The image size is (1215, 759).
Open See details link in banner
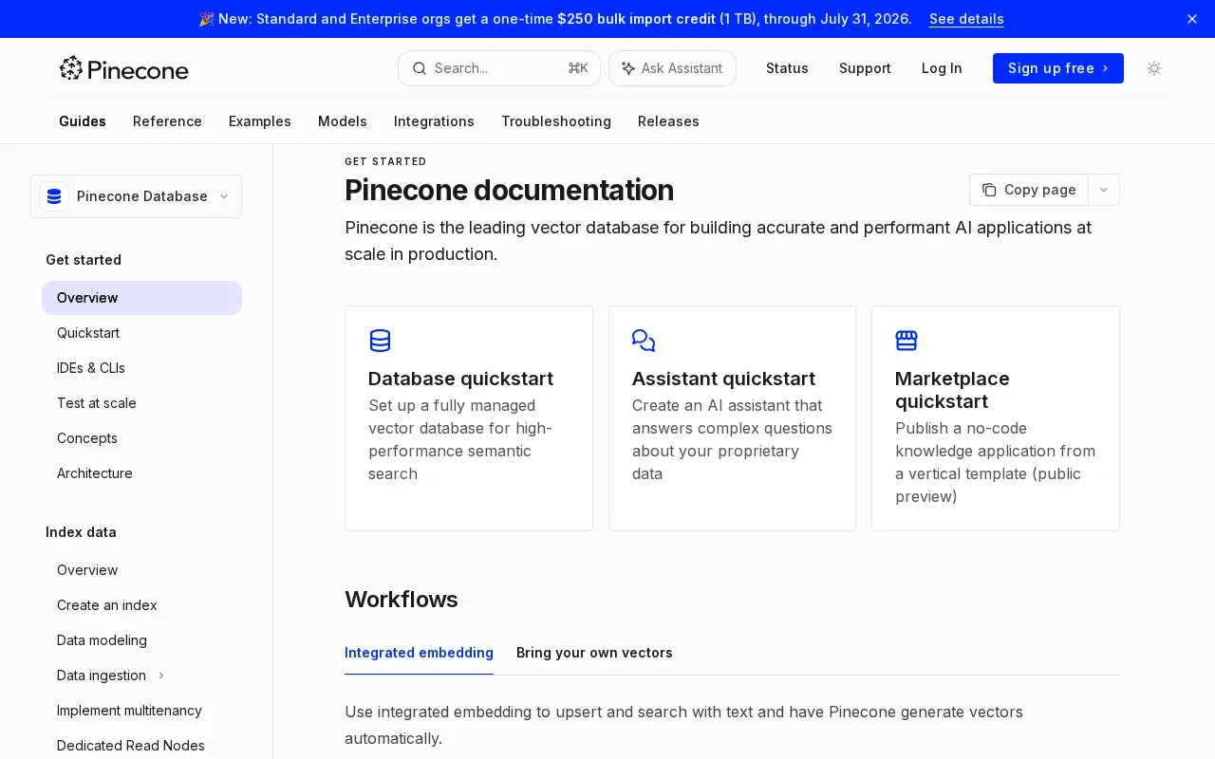click(x=966, y=19)
